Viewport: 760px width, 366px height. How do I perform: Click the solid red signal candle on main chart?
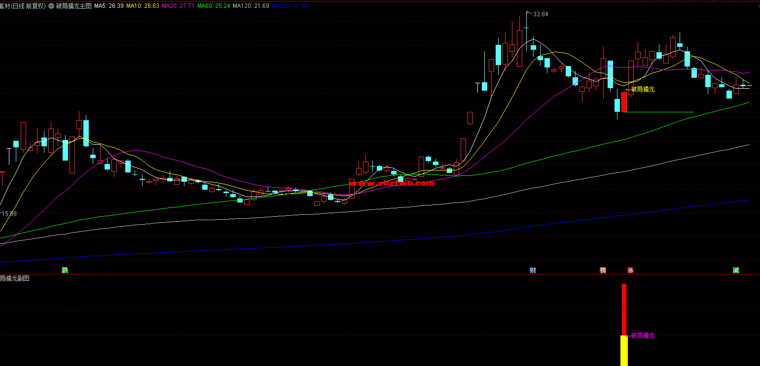(624, 102)
